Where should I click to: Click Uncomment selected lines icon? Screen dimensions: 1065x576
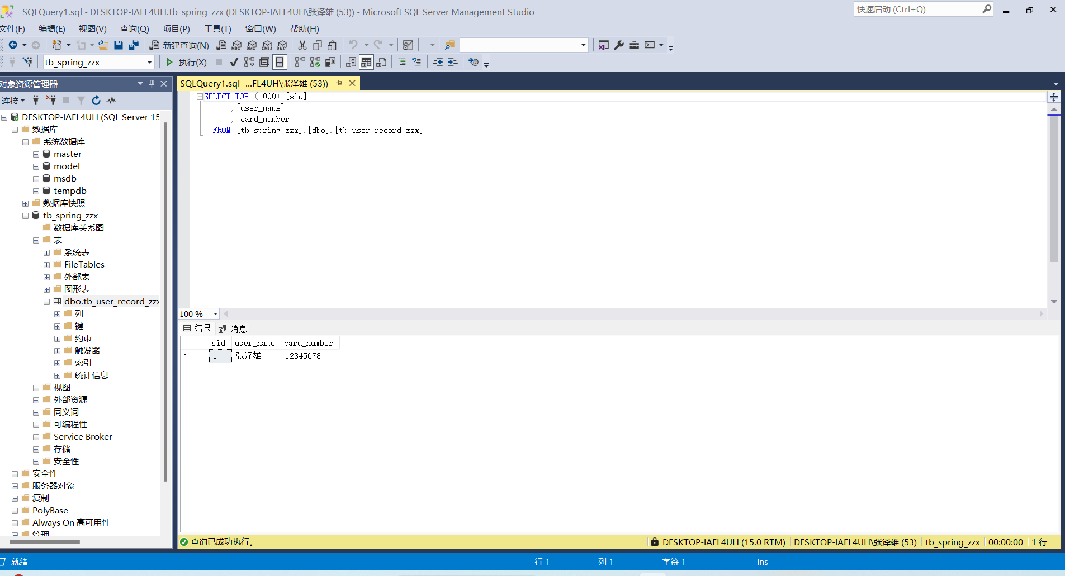coord(416,62)
